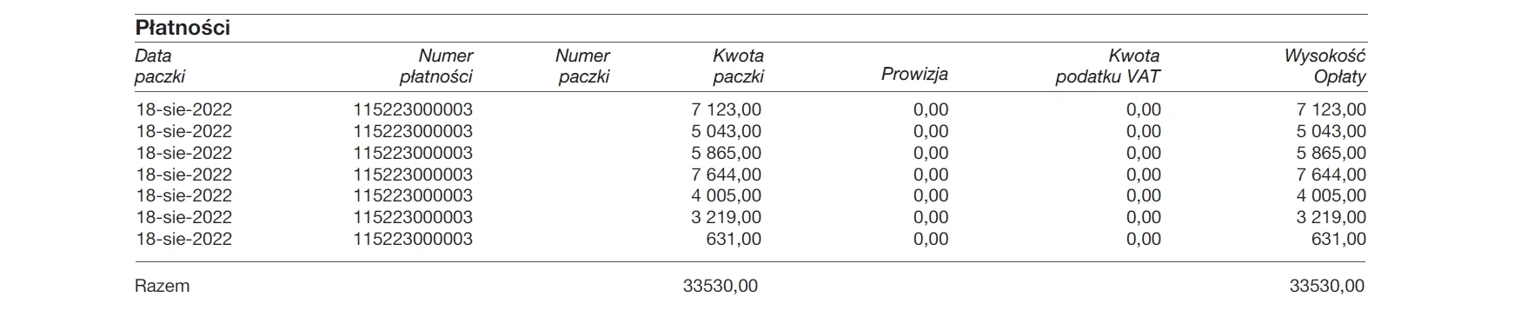The image size is (1521, 323).
Task: Select the 5 043,00 Kwota paczki amount
Action: [727, 131]
